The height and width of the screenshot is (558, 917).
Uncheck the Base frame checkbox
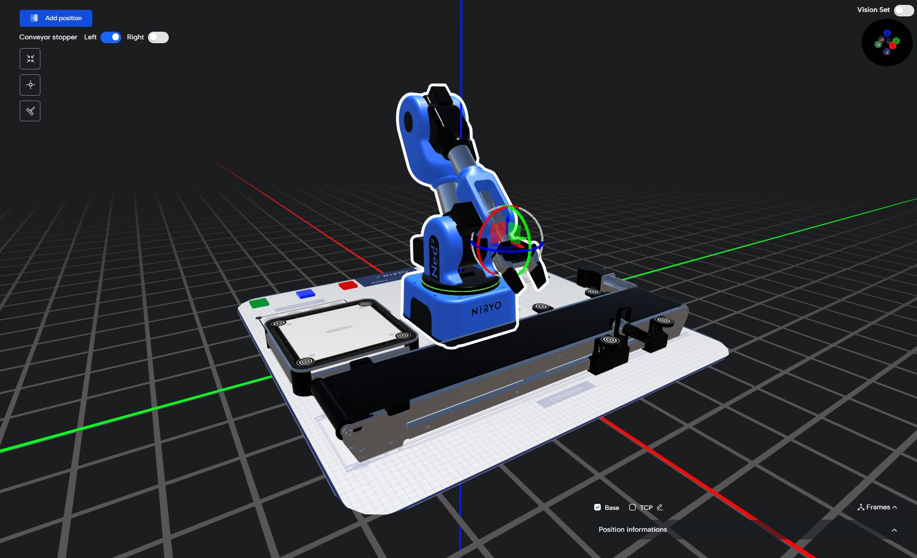pos(597,507)
